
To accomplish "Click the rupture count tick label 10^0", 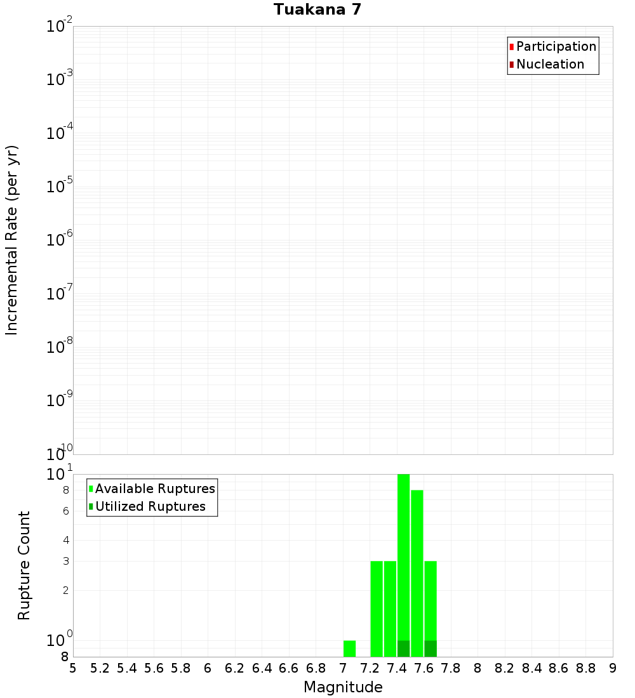I will [x=59, y=639].
